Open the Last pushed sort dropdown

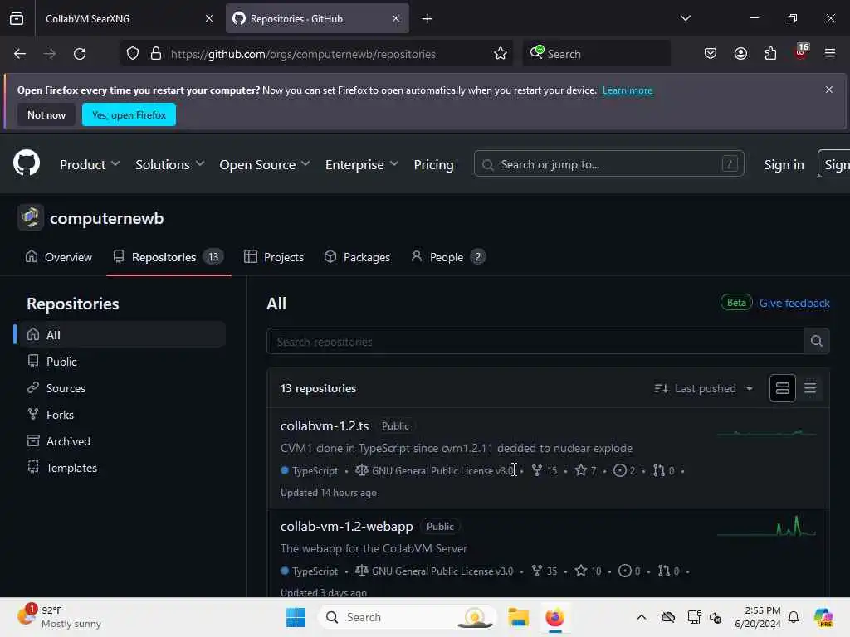coord(704,388)
